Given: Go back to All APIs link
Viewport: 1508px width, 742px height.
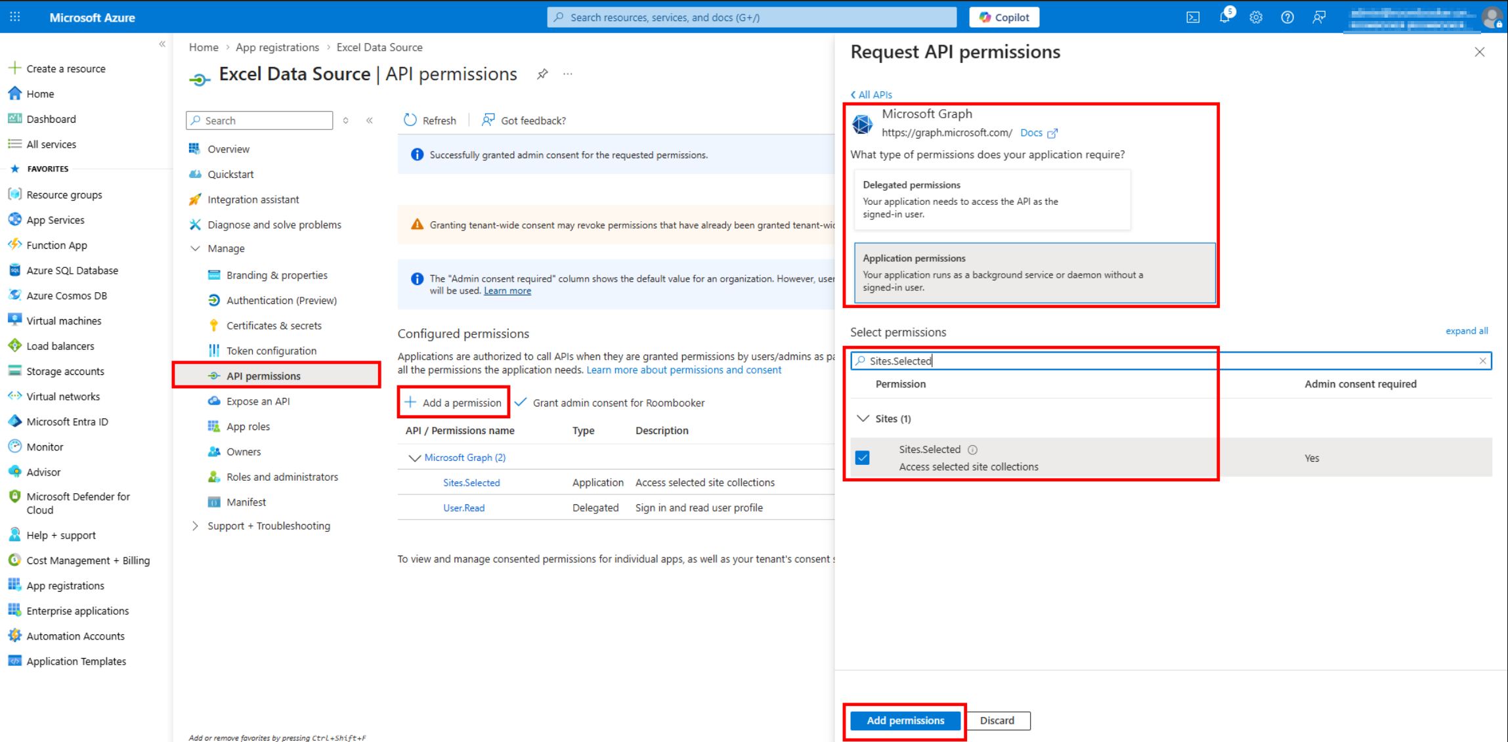Looking at the screenshot, I should pos(871,95).
